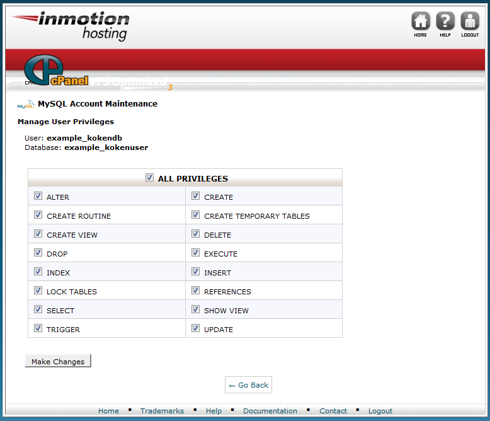Uncheck the ALTER privilege
Viewport: 490px width, 421px height.
click(x=38, y=196)
